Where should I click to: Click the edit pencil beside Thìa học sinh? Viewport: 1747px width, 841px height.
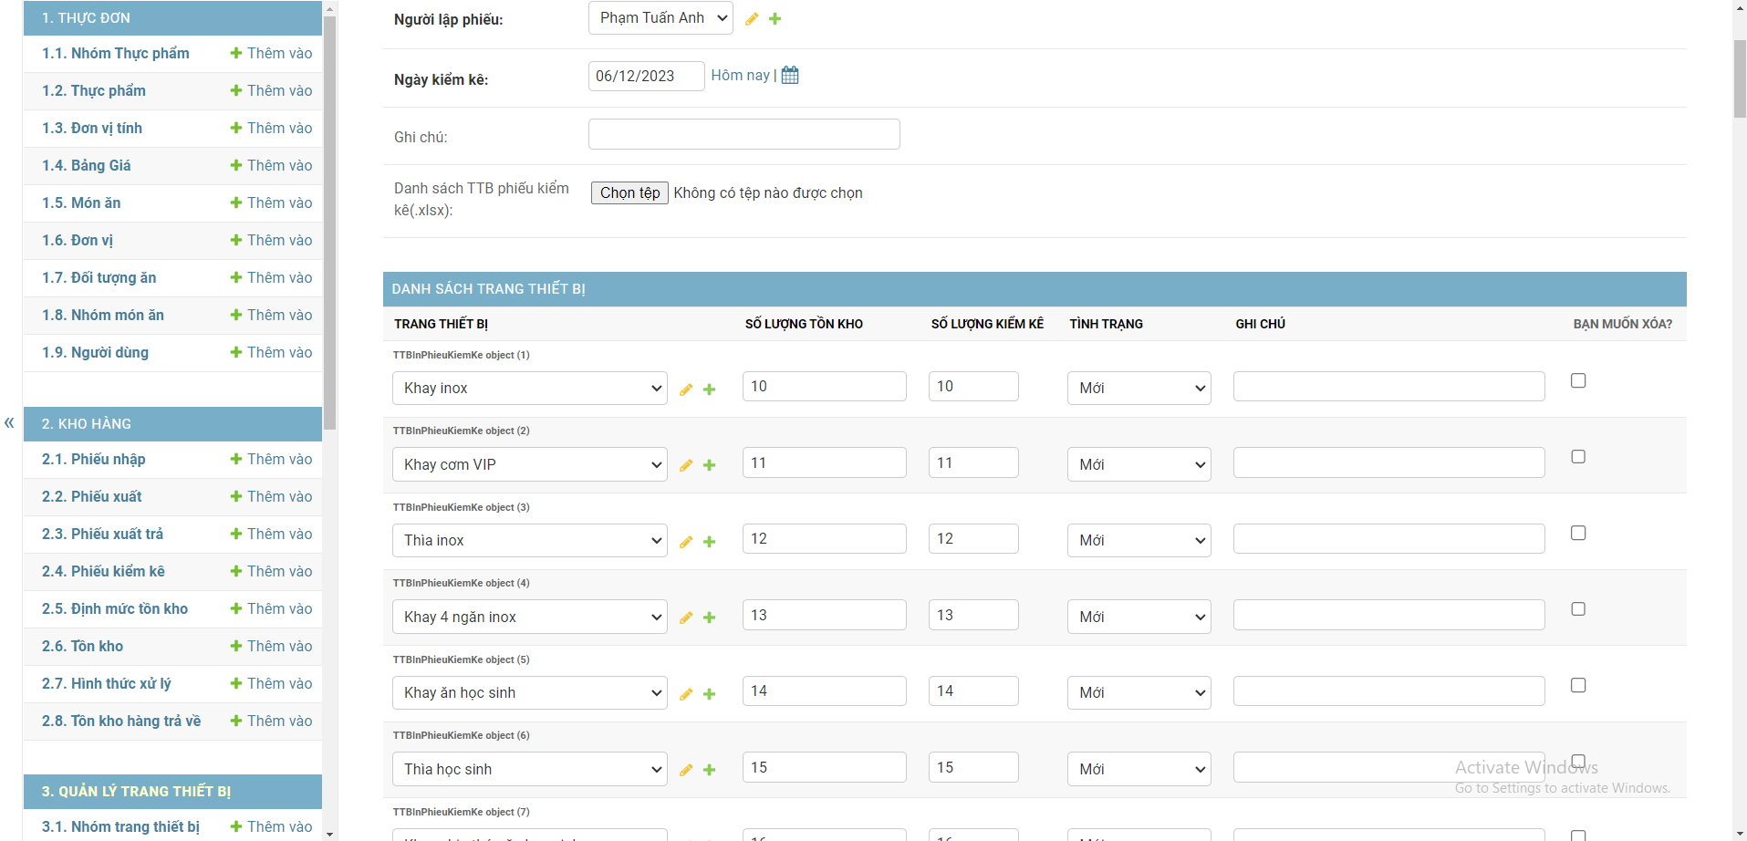tap(686, 770)
